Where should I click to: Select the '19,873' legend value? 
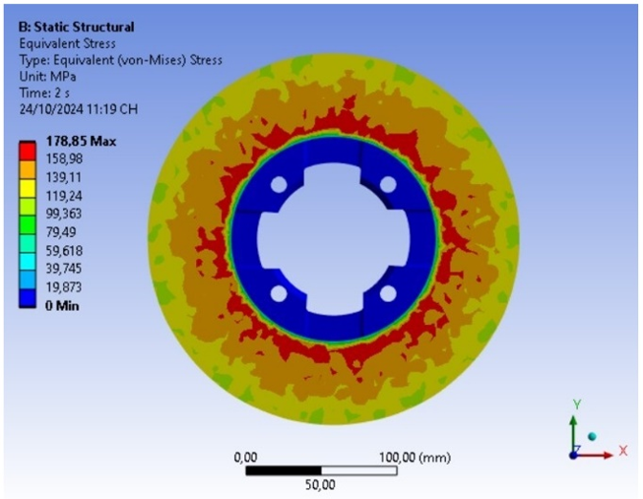[64, 287]
